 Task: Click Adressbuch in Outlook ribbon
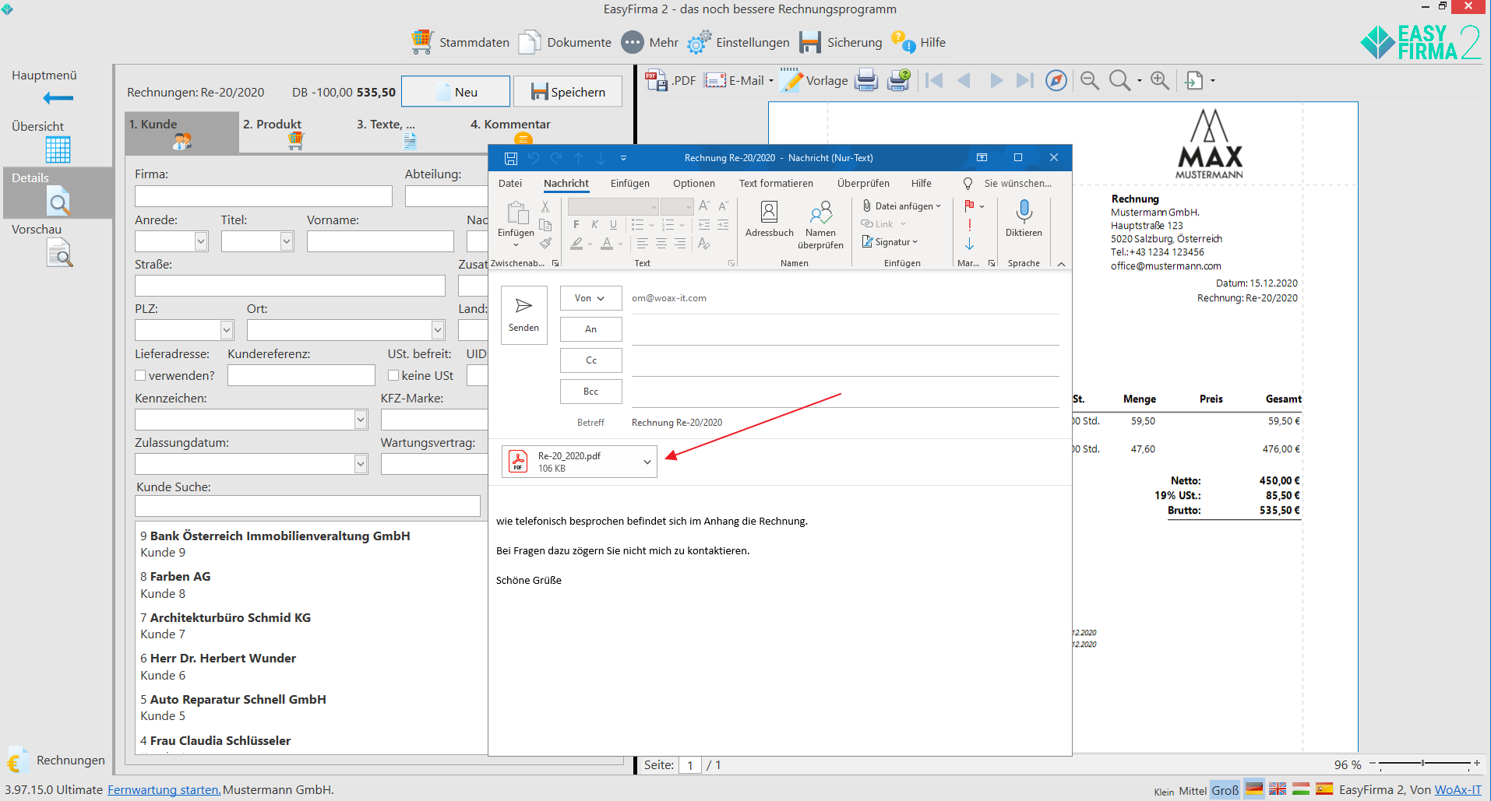pyautogui.click(x=769, y=219)
